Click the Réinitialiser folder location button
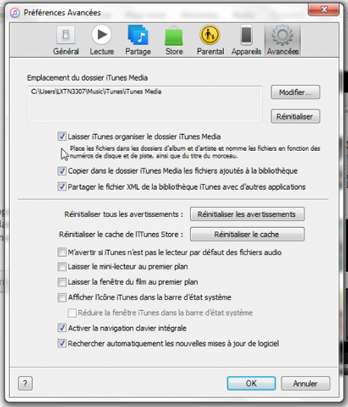This screenshot has height=407, width=348. click(x=295, y=117)
